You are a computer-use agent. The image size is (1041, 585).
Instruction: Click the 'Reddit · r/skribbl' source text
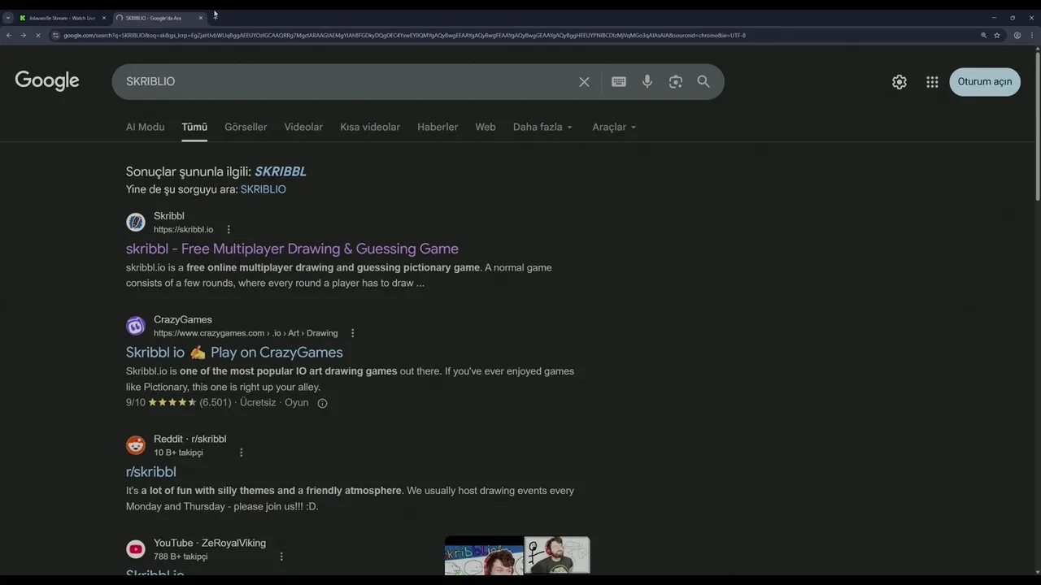pyautogui.click(x=190, y=439)
